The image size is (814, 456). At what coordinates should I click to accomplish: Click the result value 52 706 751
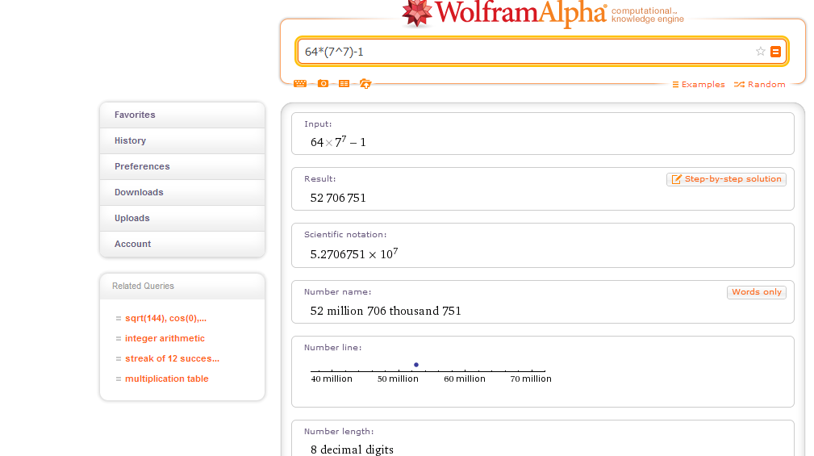pos(338,198)
